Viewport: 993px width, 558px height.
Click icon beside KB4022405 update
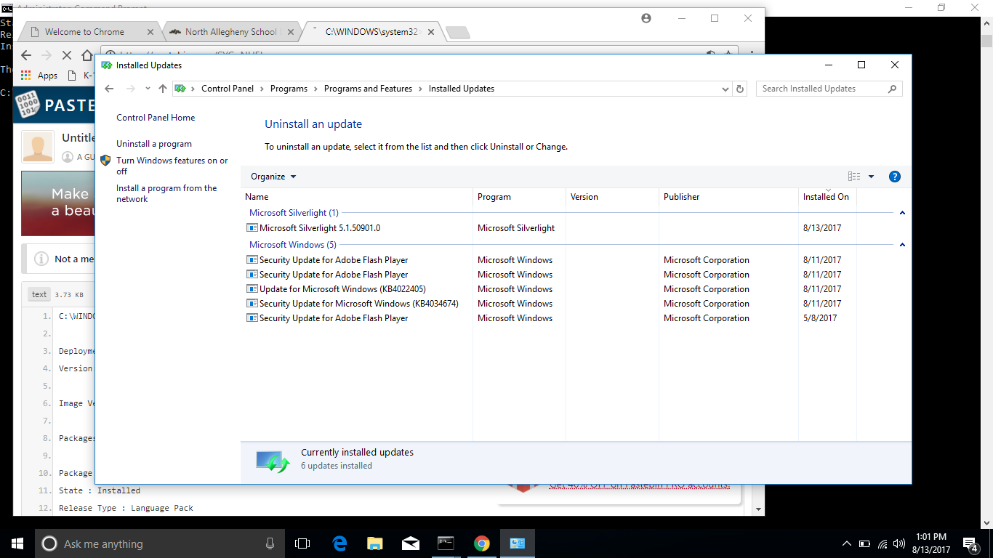[x=252, y=289]
